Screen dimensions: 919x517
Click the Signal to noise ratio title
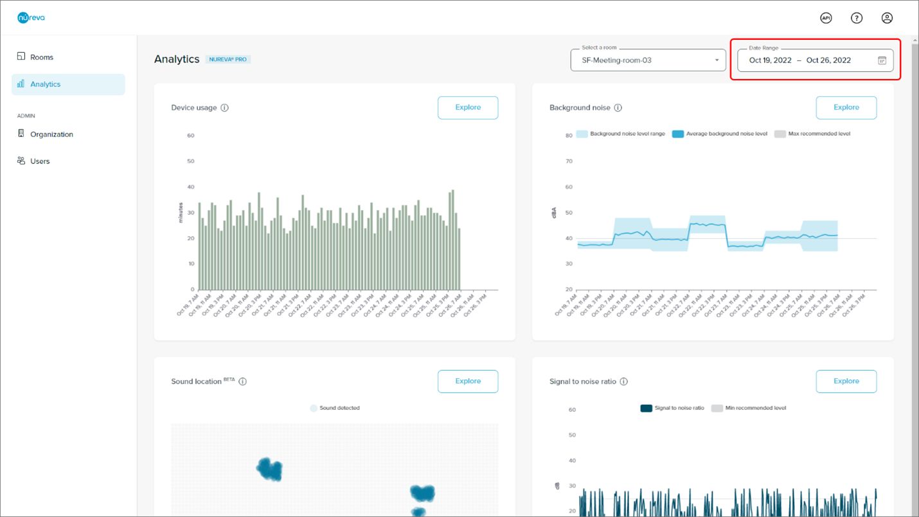pos(583,381)
